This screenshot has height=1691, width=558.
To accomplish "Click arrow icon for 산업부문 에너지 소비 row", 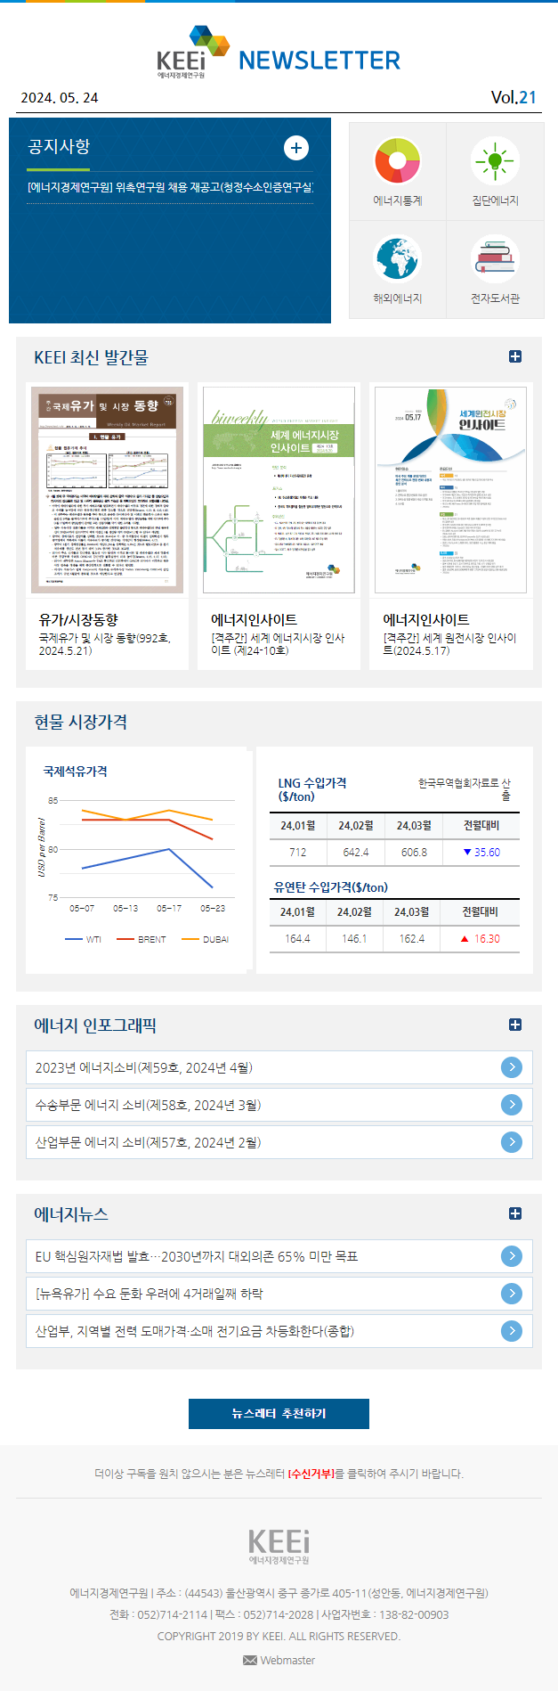I will click(x=512, y=1142).
